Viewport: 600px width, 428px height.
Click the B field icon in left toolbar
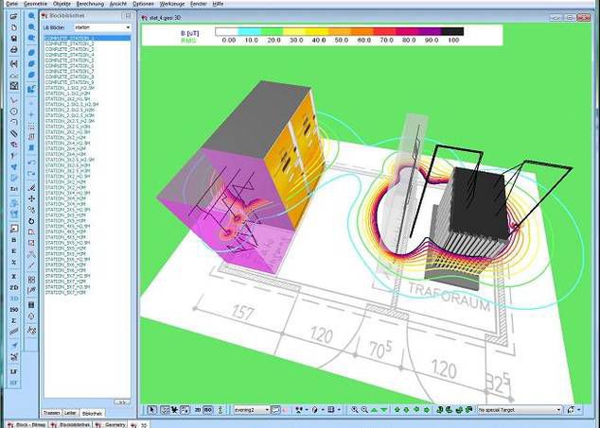click(x=13, y=240)
